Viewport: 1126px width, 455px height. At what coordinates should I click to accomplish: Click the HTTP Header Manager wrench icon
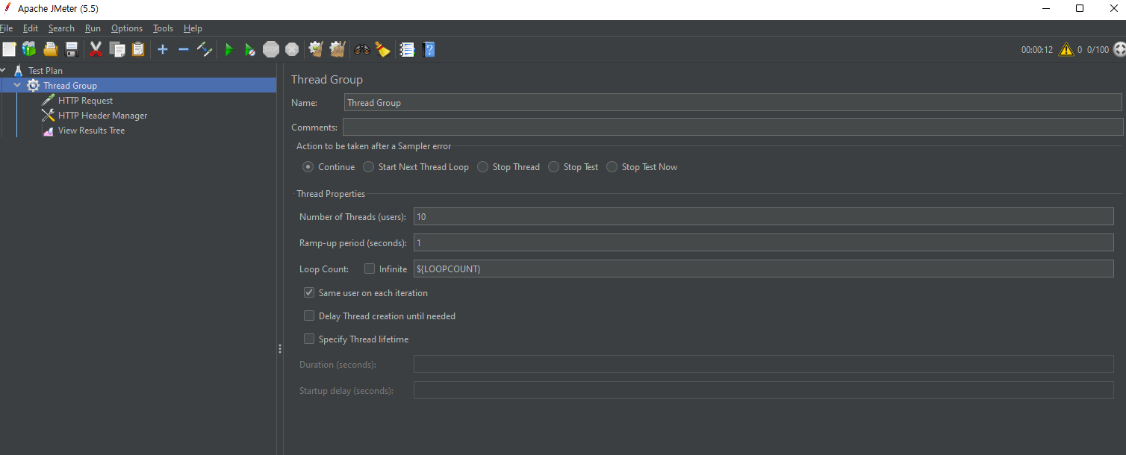click(x=49, y=115)
